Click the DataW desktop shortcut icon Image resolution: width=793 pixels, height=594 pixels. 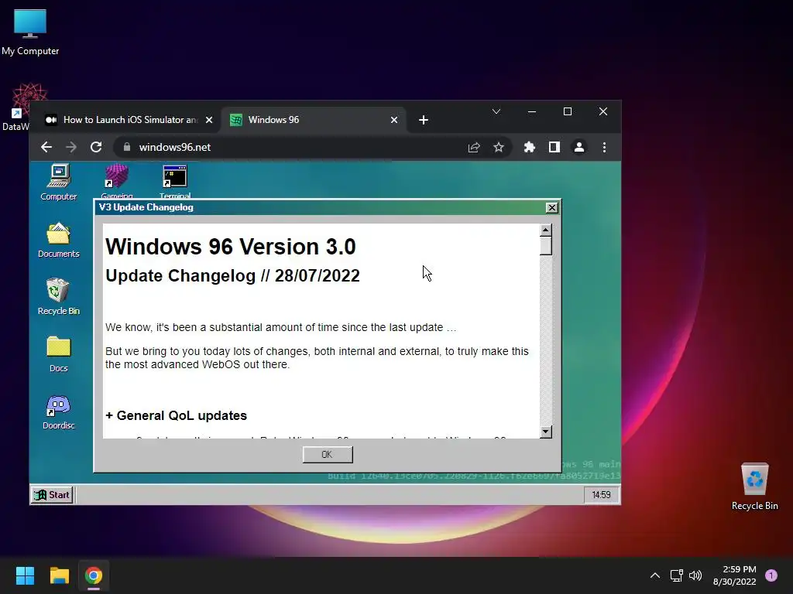point(22,106)
